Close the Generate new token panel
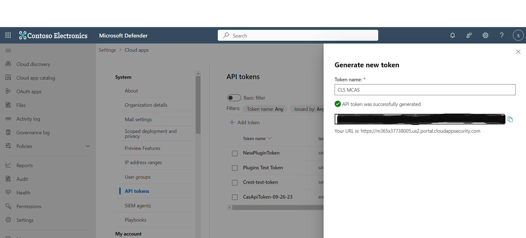The width and height of the screenshot is (526, 238). pos(518,52)
